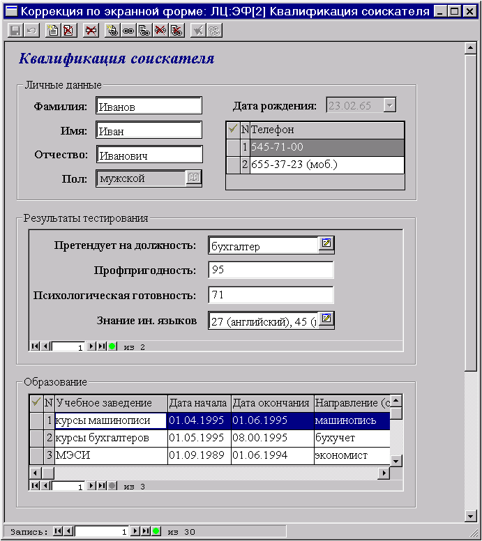Click Психологическая готовность field showing 71
Viewport: 482px width, 541px height.
[271, 295]
